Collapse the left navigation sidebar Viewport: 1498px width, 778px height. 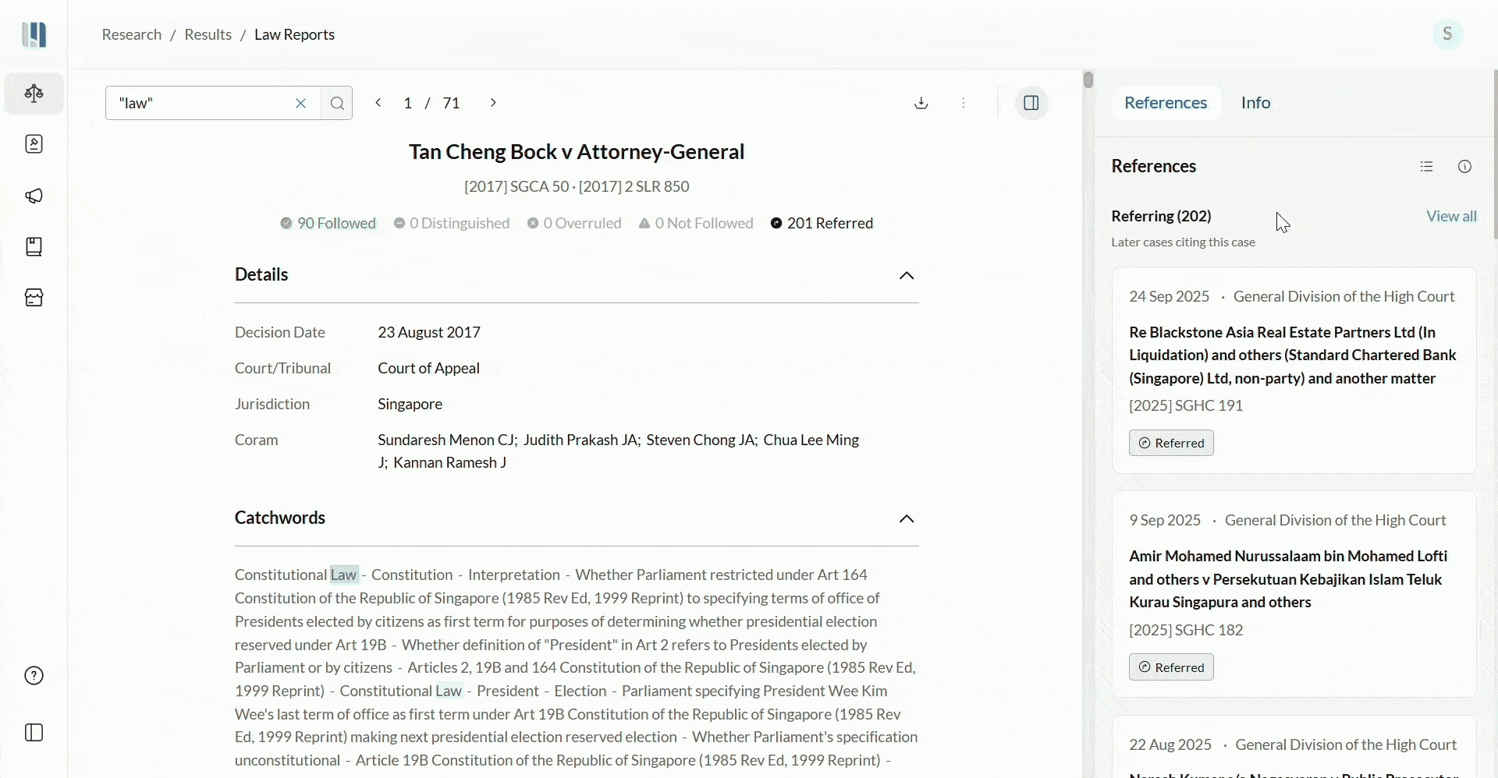tap(34, 733)
